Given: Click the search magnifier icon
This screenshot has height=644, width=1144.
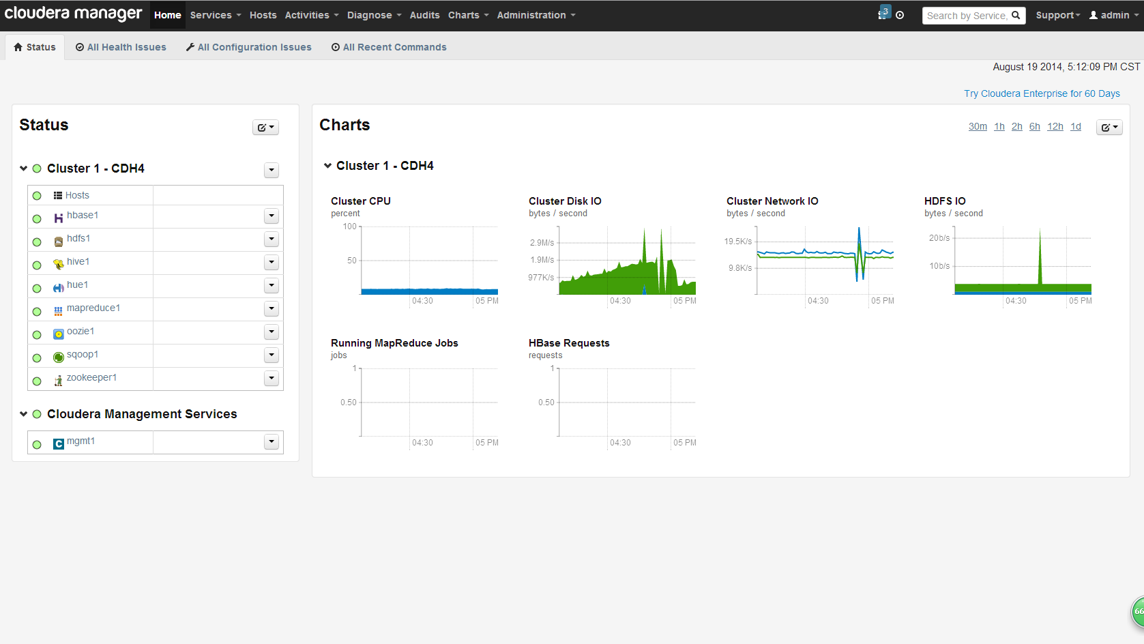Looking at the screenshot, I should tap(1016, 15).
